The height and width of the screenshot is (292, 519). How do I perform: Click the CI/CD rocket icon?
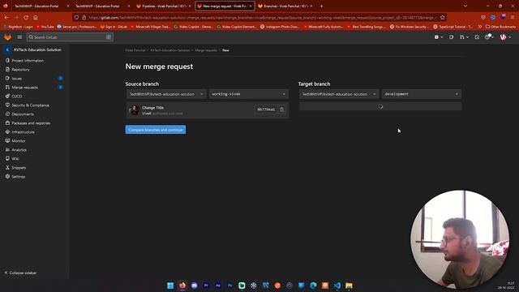click(x=7, y=96)
